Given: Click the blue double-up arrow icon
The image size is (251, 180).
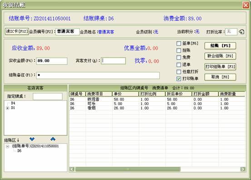Looking at the screenshot, I should [53, 139].
